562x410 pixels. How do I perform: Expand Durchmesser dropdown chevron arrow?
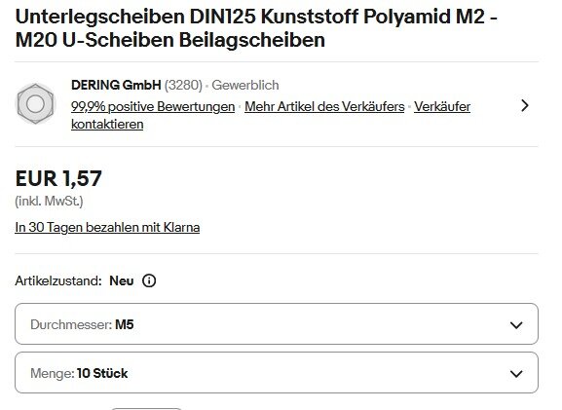point(516,324)
